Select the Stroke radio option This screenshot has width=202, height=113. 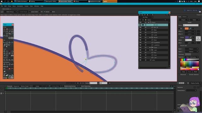44,12
